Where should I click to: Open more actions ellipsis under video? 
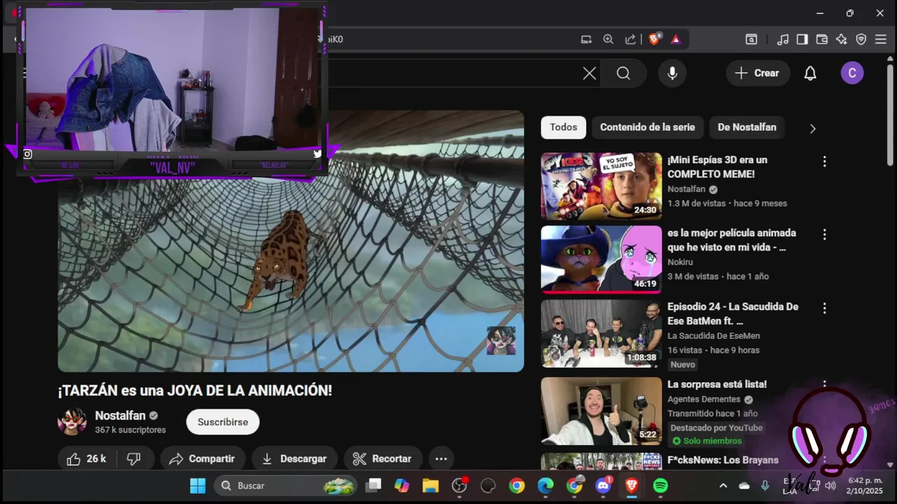(441, 458)
